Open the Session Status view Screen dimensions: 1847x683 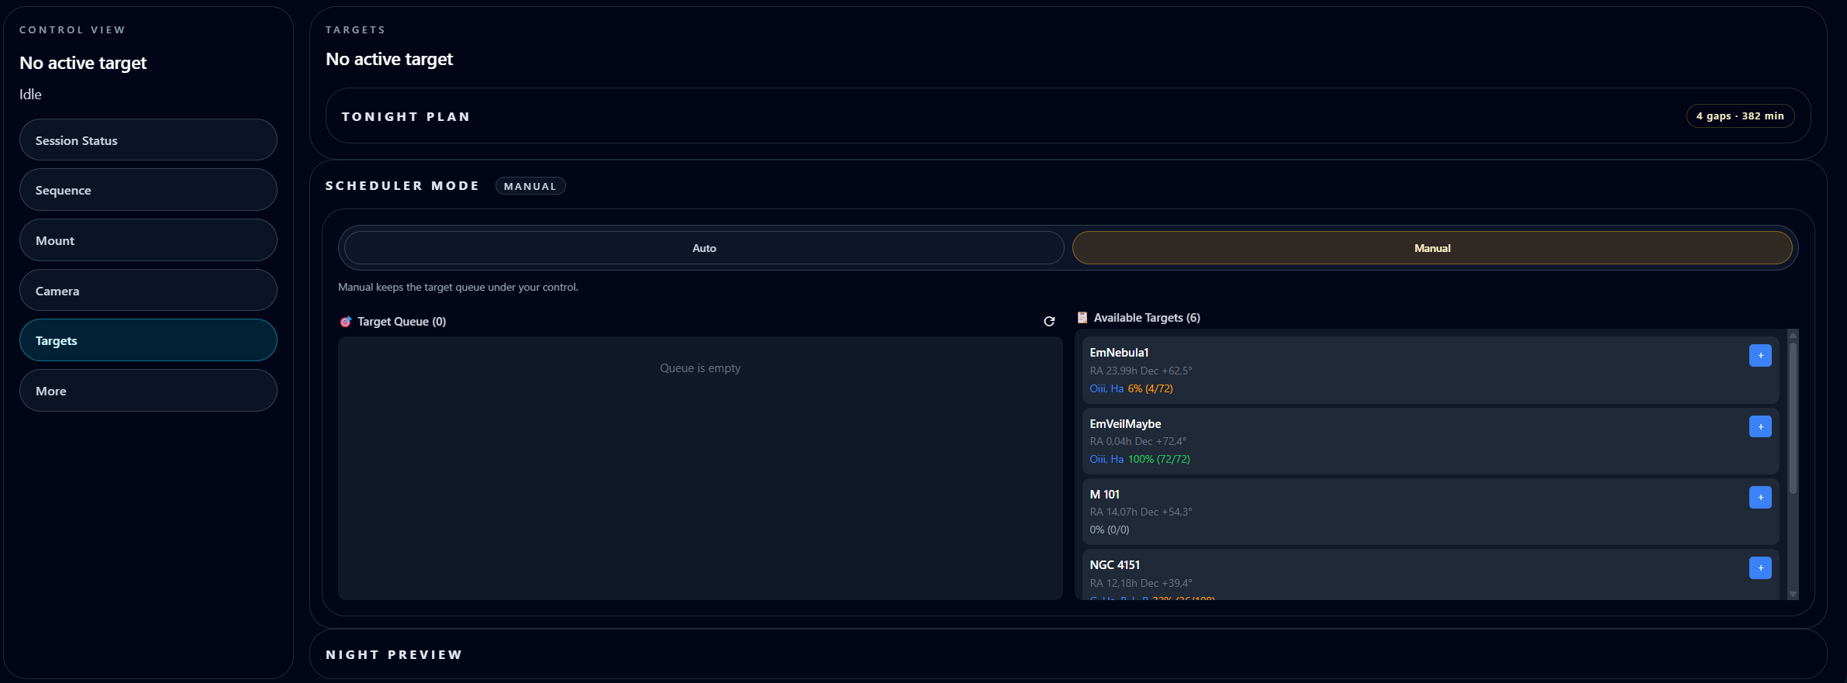click(x=148, y=140)
